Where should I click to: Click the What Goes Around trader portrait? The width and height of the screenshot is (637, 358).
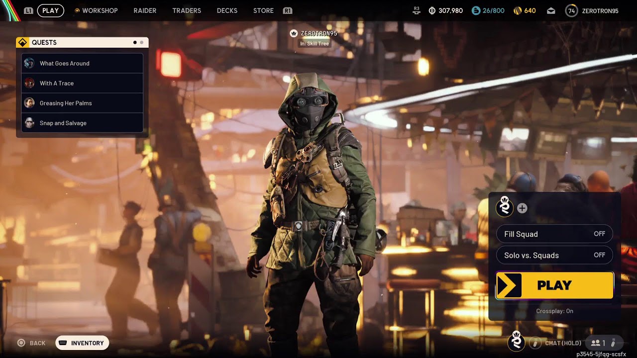tap(29, 63)
